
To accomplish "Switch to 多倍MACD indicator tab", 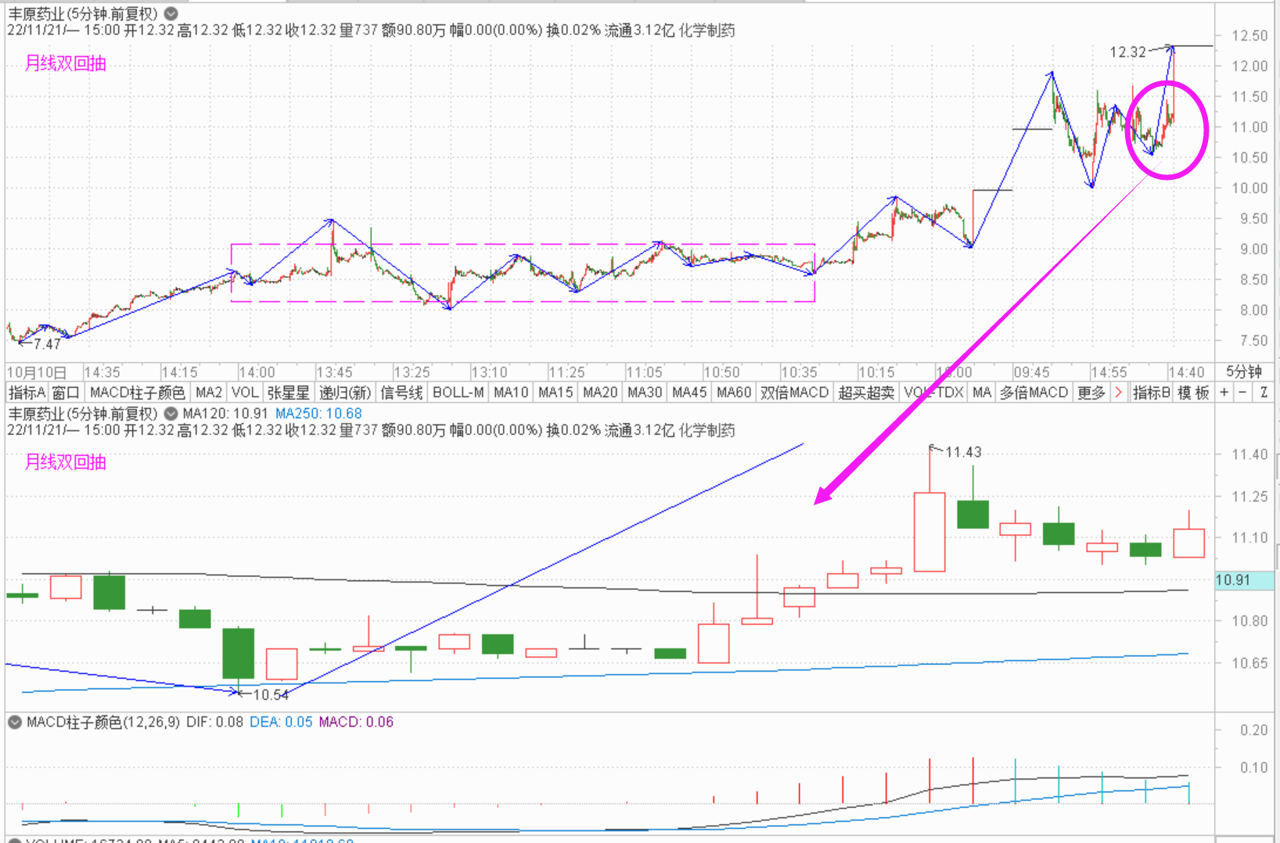I will click(1034, 393).
